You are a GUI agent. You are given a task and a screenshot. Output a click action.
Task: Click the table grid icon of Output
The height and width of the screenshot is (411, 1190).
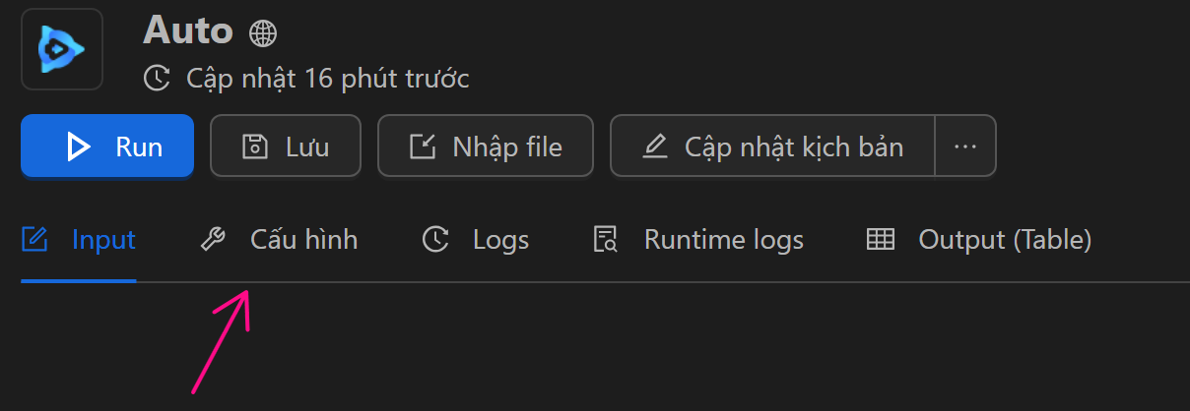click(880, 239)
